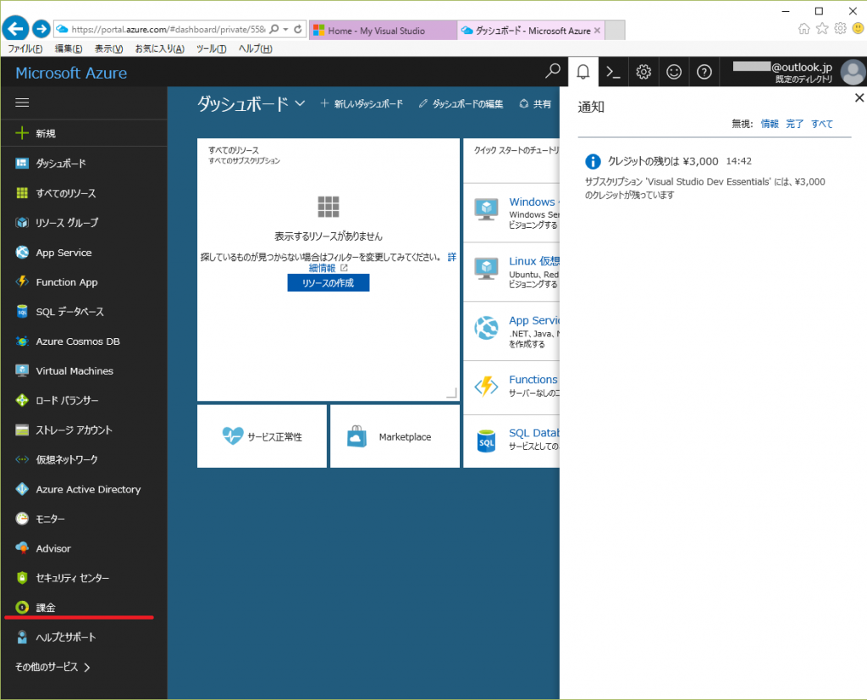Expand その他のサービス in the sidebar

pyautogui.click(x=52, y=667)
